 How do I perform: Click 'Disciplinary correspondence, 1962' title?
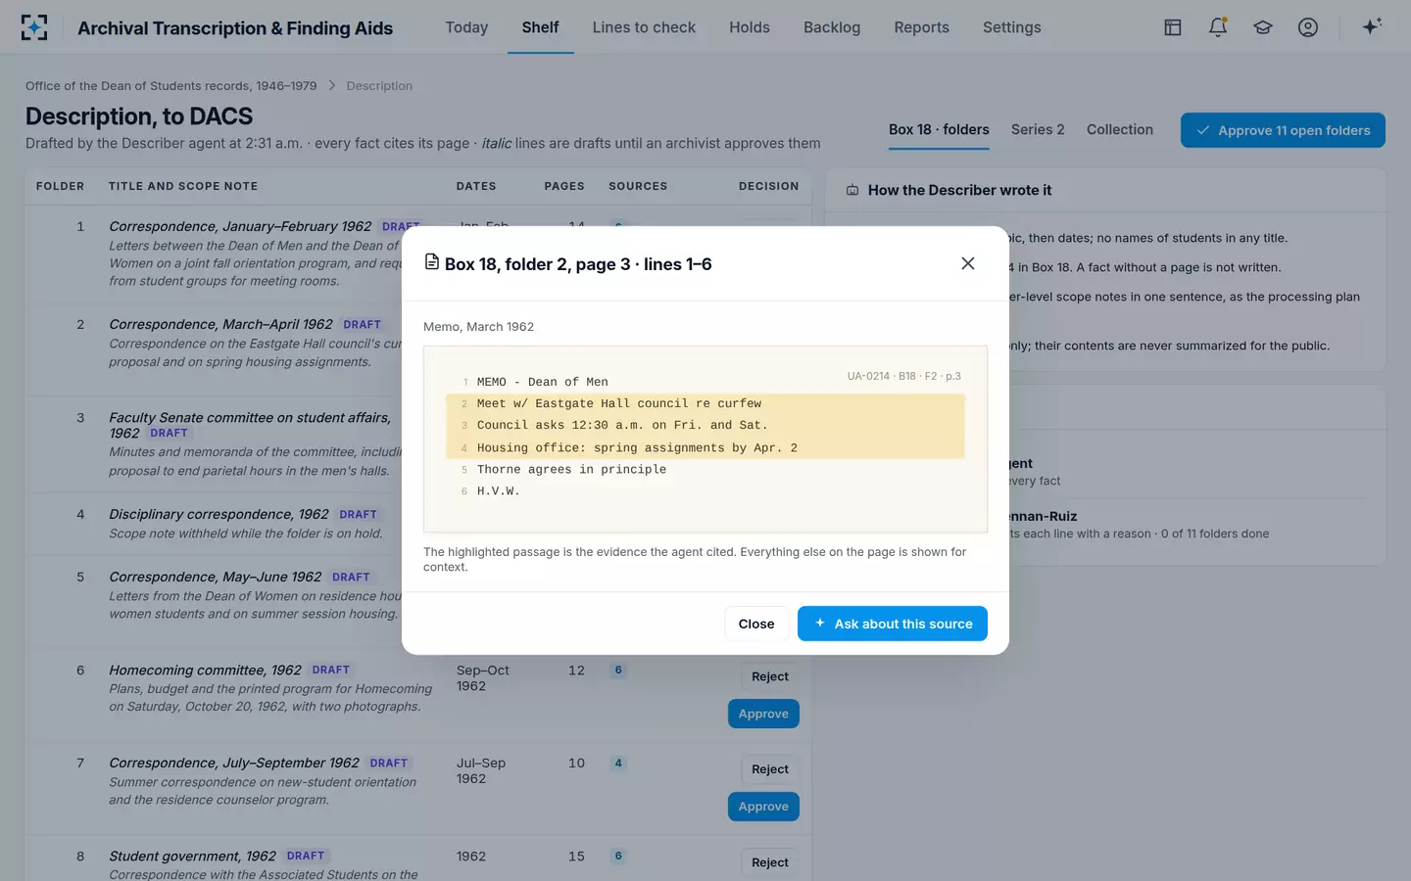point(219,514)
